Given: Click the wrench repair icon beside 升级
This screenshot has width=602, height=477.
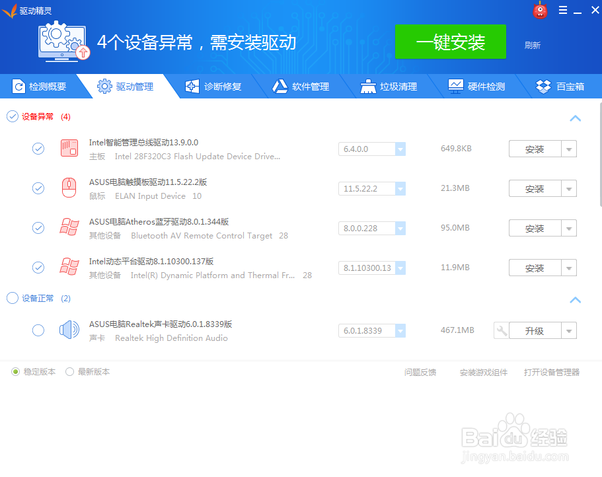Looking at the screenshot, I should coord(501,330).
